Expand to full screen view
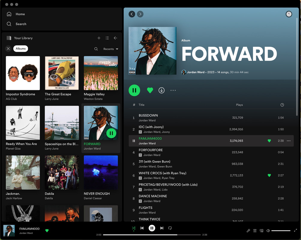Screen dimensions: 301x240 295,230
